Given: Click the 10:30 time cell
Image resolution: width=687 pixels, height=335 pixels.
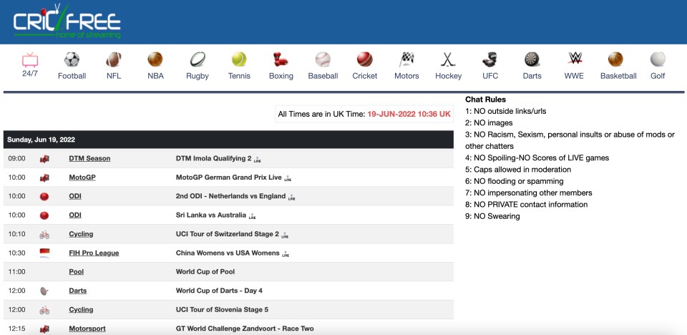Looking at the screenshot, I should pos(16,253).
